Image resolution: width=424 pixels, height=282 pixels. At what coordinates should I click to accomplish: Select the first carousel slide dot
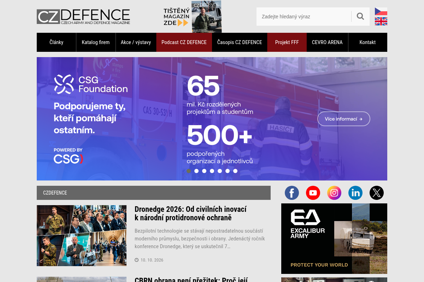(x=189, y=171)
